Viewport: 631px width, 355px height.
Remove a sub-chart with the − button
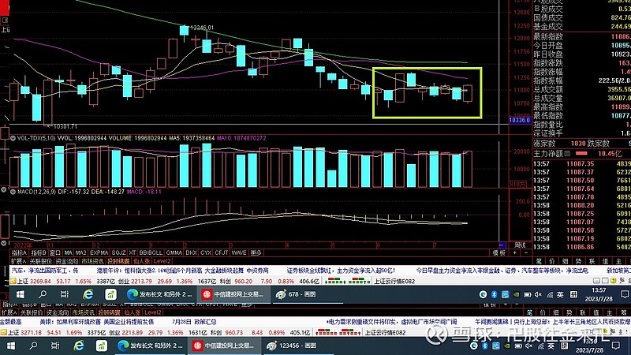pos(526,252)
